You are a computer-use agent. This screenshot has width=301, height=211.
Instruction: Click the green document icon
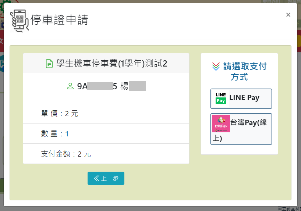(x=49, y=64)
